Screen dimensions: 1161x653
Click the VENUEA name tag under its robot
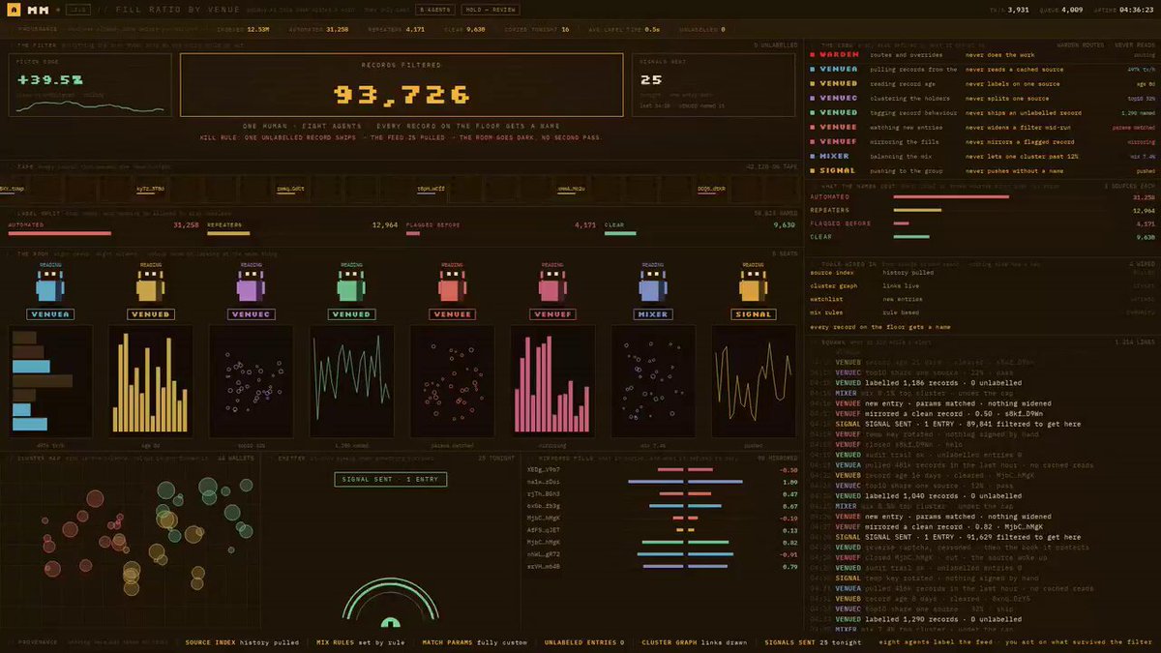click(50, 314)
